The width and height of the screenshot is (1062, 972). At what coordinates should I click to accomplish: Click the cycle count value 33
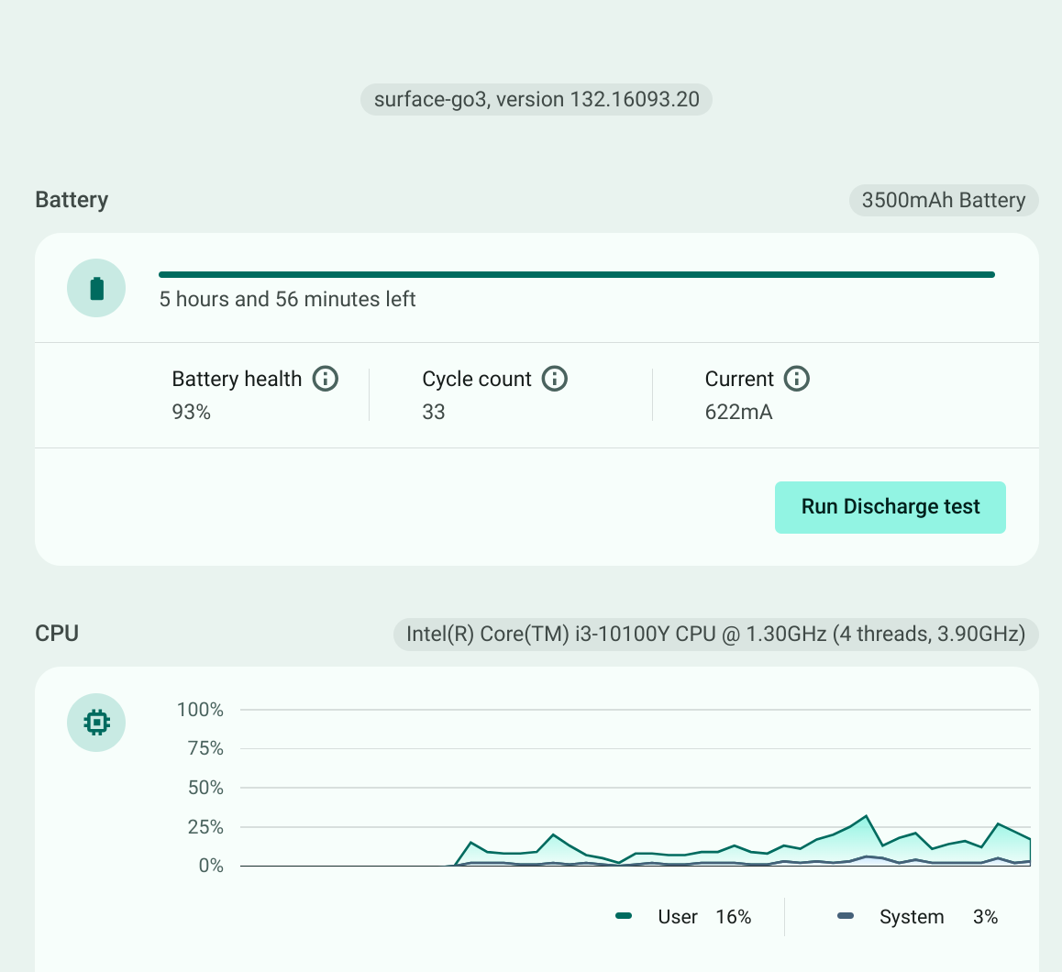(434, 413)
